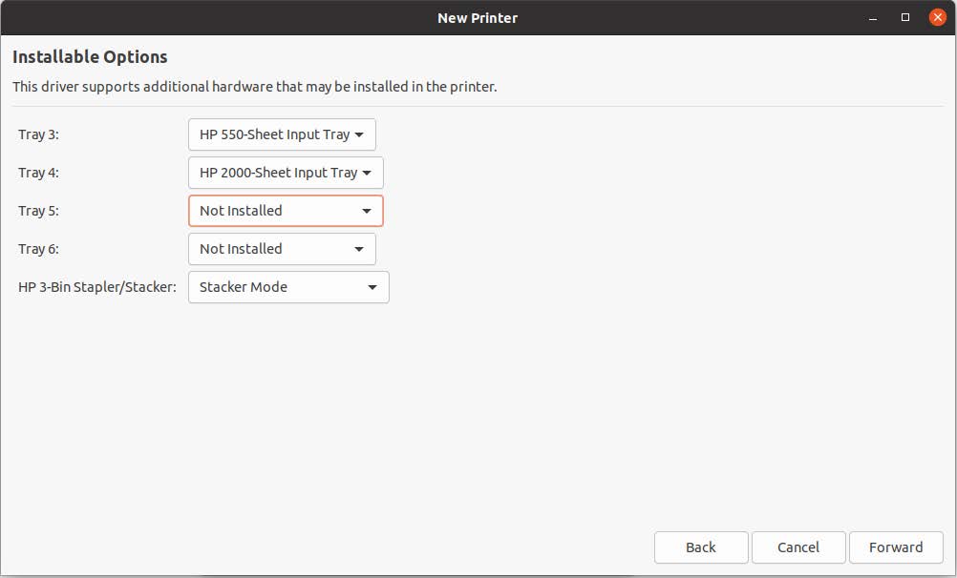Open the Tray 5 Not Installed dropdown
Viewport: 957px width, 578px height.
(285, 211)
